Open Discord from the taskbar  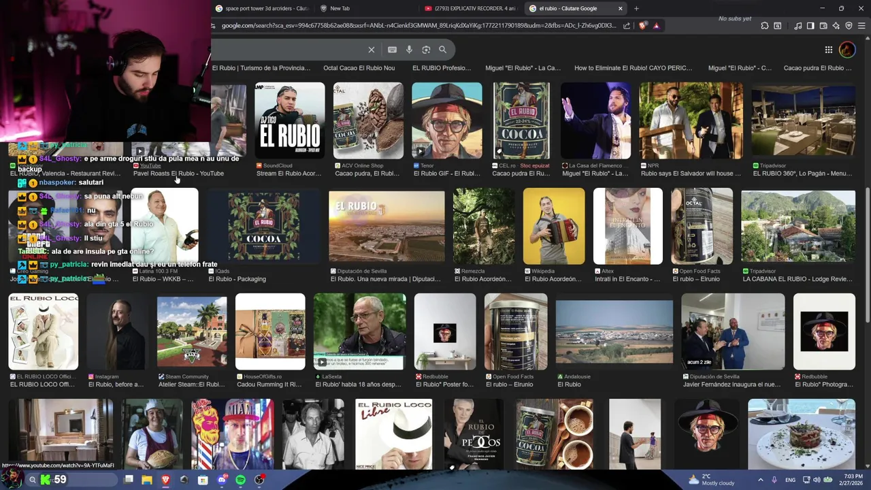222,480
